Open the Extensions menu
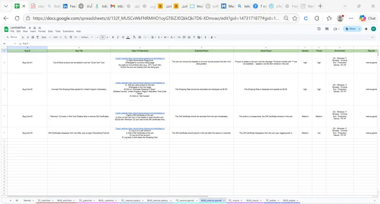380x204 pixels. (x=68, y=31)
